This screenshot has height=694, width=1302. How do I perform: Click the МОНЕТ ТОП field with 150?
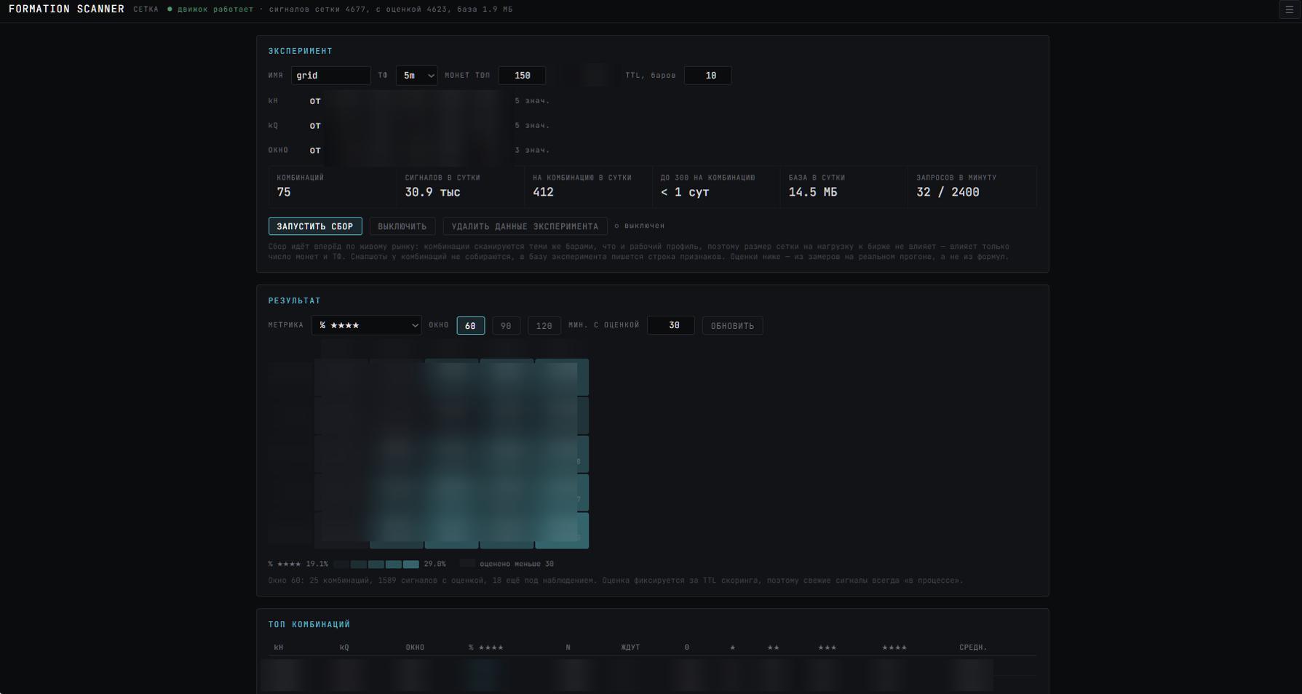tap(522, 76)
